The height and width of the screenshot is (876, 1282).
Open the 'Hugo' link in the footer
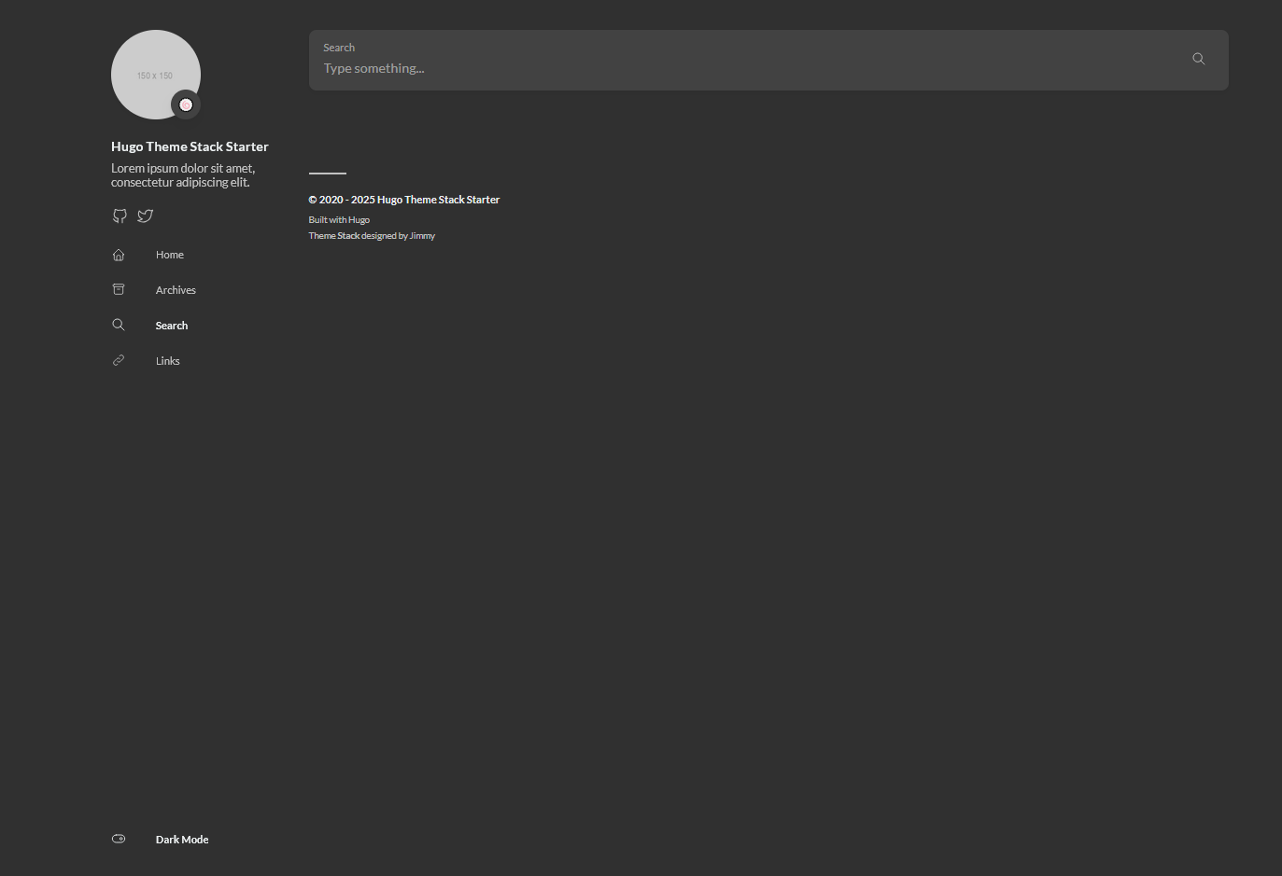(x=359, y=219)
